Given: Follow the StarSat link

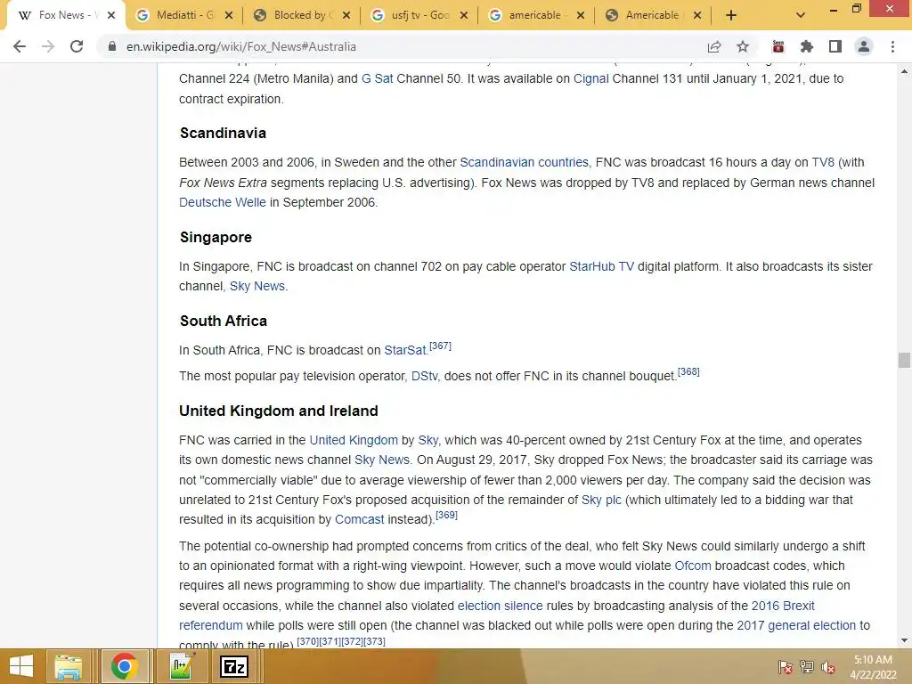Looking at the screenshot, I should point(405,350).
